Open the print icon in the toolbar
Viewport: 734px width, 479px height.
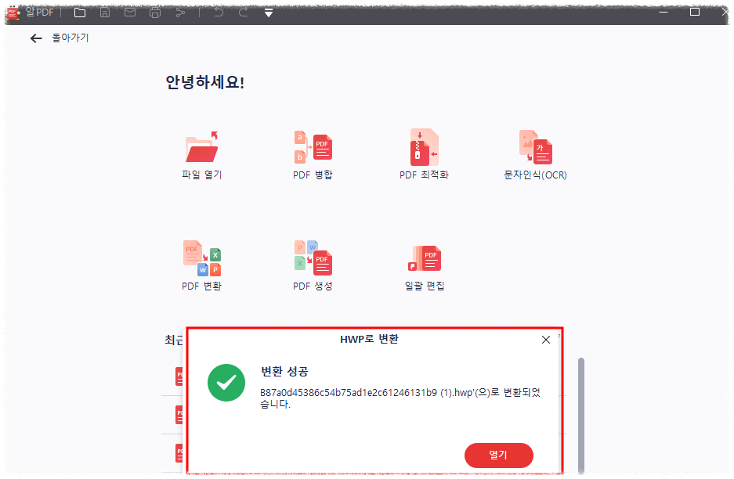tap(154, 12)
